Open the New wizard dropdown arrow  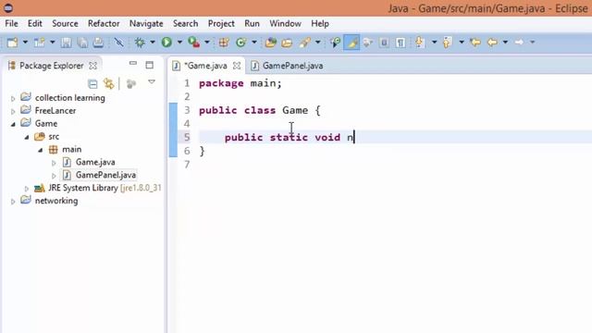coord(25,43)
